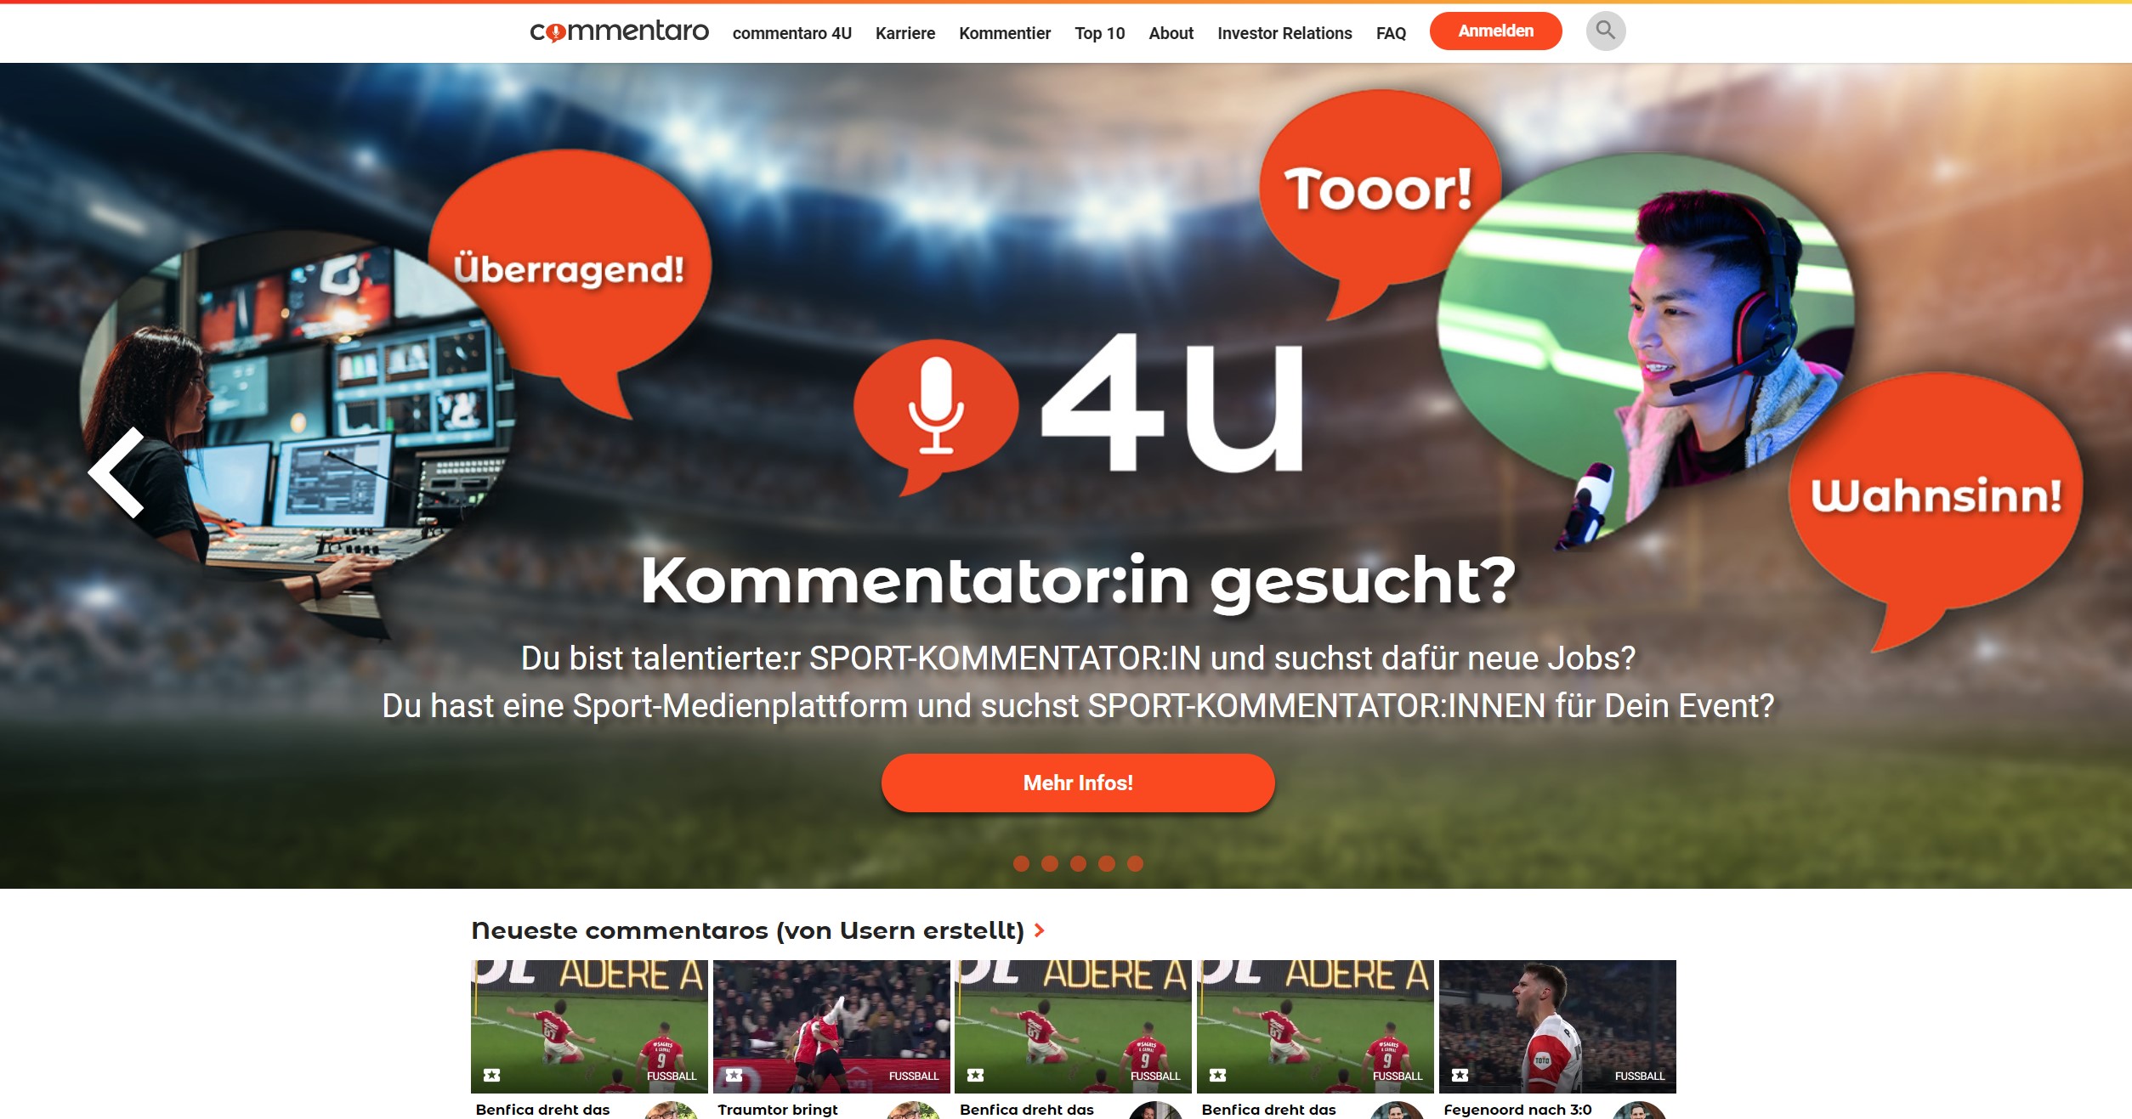Select the fifth carousel dot

point(1135,863)
